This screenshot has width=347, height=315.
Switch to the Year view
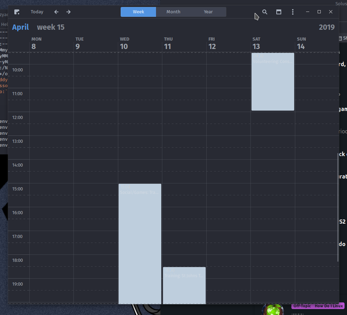point(208,12)
